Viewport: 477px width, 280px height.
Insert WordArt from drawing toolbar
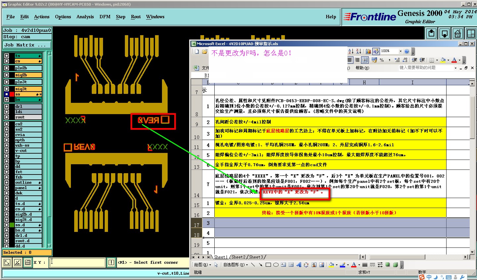pyautogui.click(x=298, y=265)
